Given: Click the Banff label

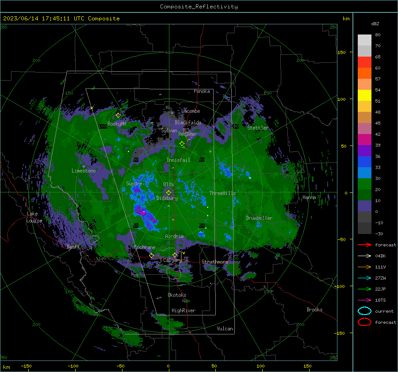Looking at the screenshot, I should coord(73,247).
